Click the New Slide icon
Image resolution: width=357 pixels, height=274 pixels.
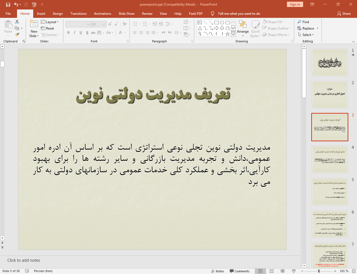(34, 24)
